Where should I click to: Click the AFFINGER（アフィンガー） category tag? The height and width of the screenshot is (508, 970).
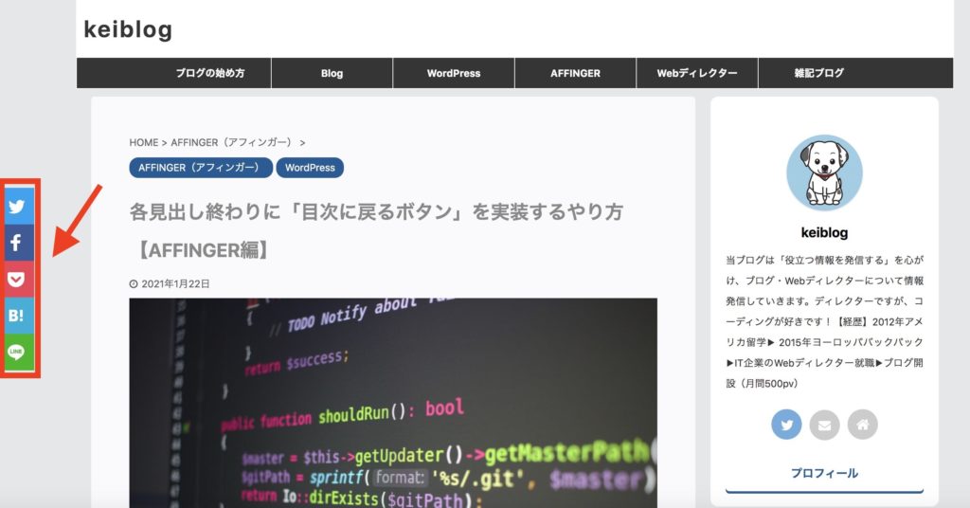coord(201,168)
